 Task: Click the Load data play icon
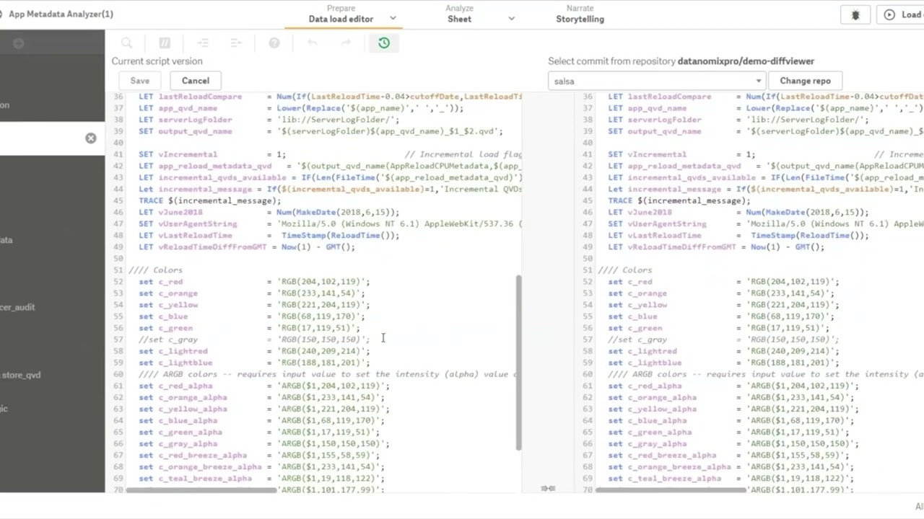(x=889, y=14)
